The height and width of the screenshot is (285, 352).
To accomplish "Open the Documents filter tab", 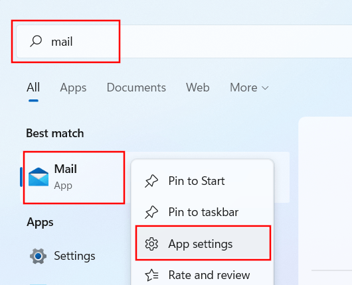I will click(136, 87).
